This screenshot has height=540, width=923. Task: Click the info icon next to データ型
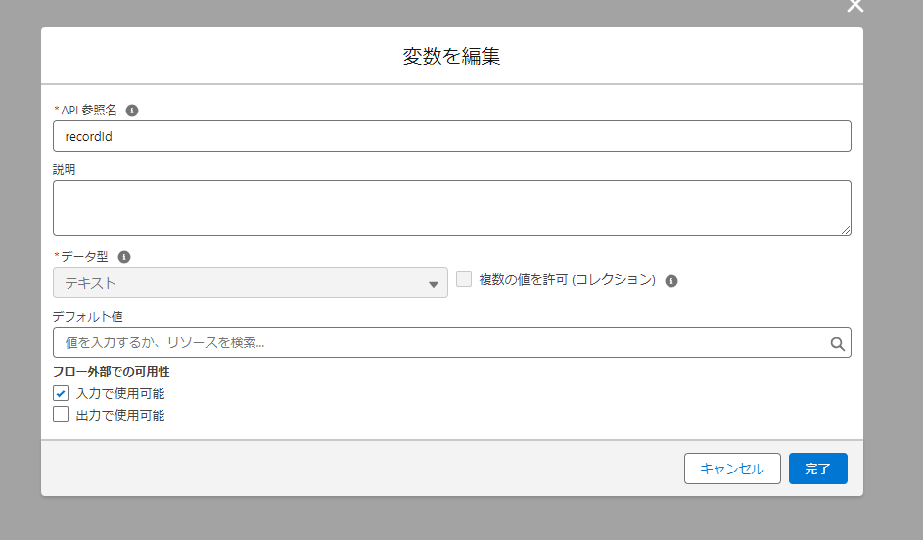(x=124, y=257)
